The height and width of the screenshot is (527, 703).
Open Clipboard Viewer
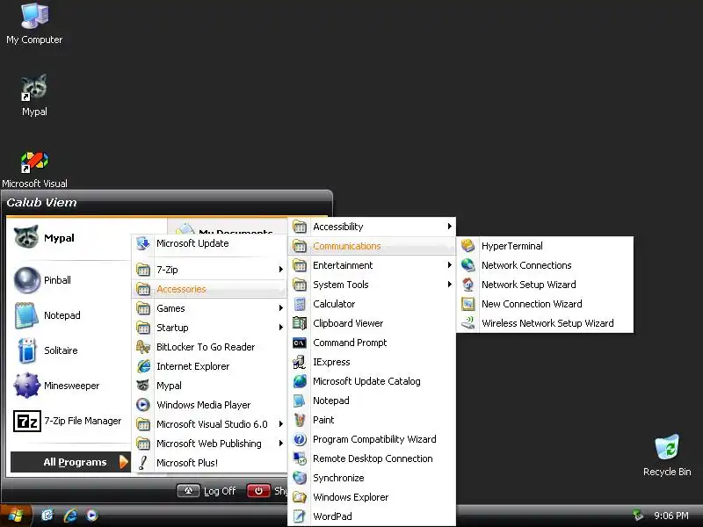tap(372, 323)
